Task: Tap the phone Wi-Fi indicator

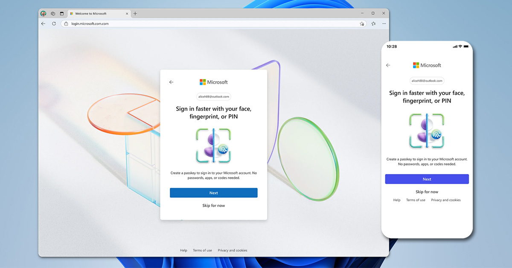Action: tap(460, 46)
